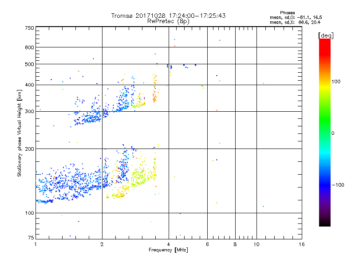Click x-axis tick label '16'
This screenshot has height=266, width=355.
pos(302,244)
